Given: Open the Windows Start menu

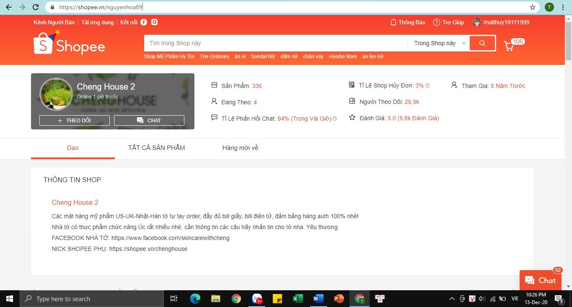Looking at the screenshot, I should [x=10, y=299].
